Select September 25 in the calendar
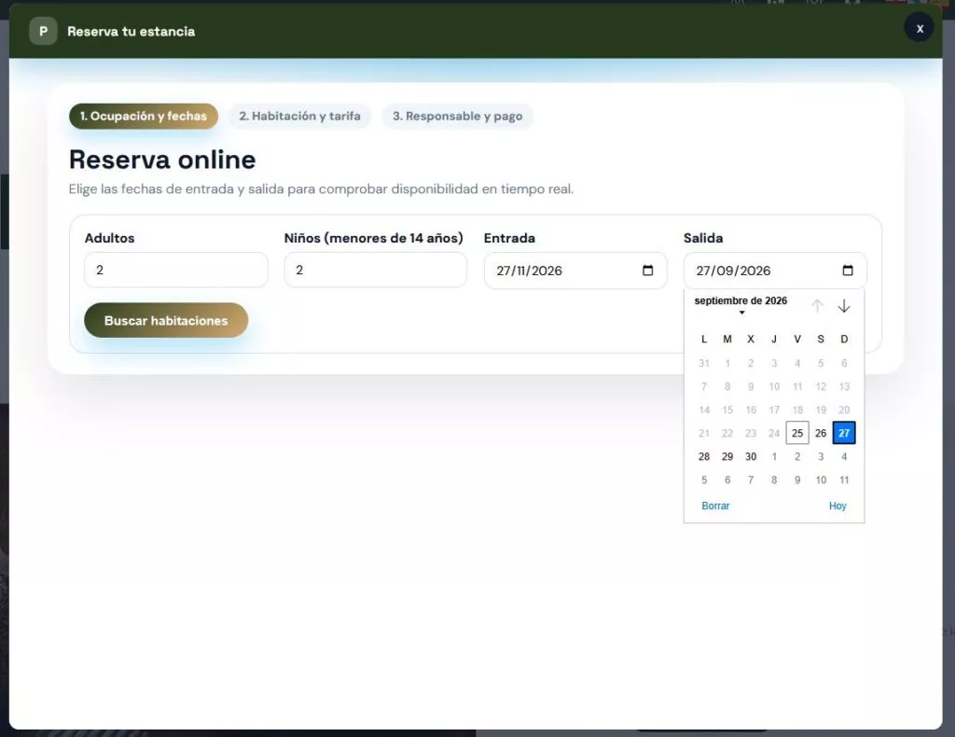This screenshot has width=955, height=737. pyautogui.click(x=797, y=433)
